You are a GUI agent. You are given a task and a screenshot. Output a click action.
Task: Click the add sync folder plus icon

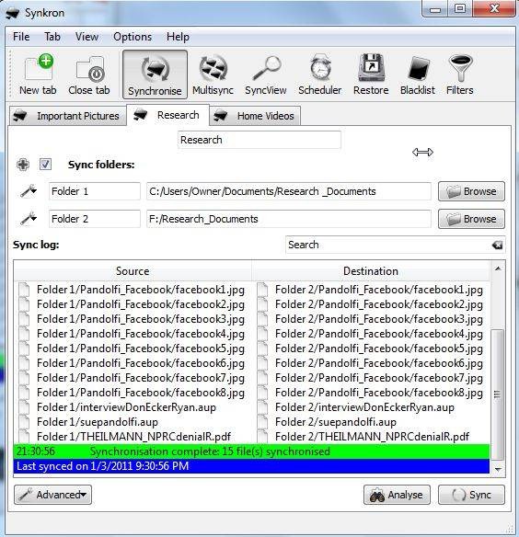[x=23, y=165]
